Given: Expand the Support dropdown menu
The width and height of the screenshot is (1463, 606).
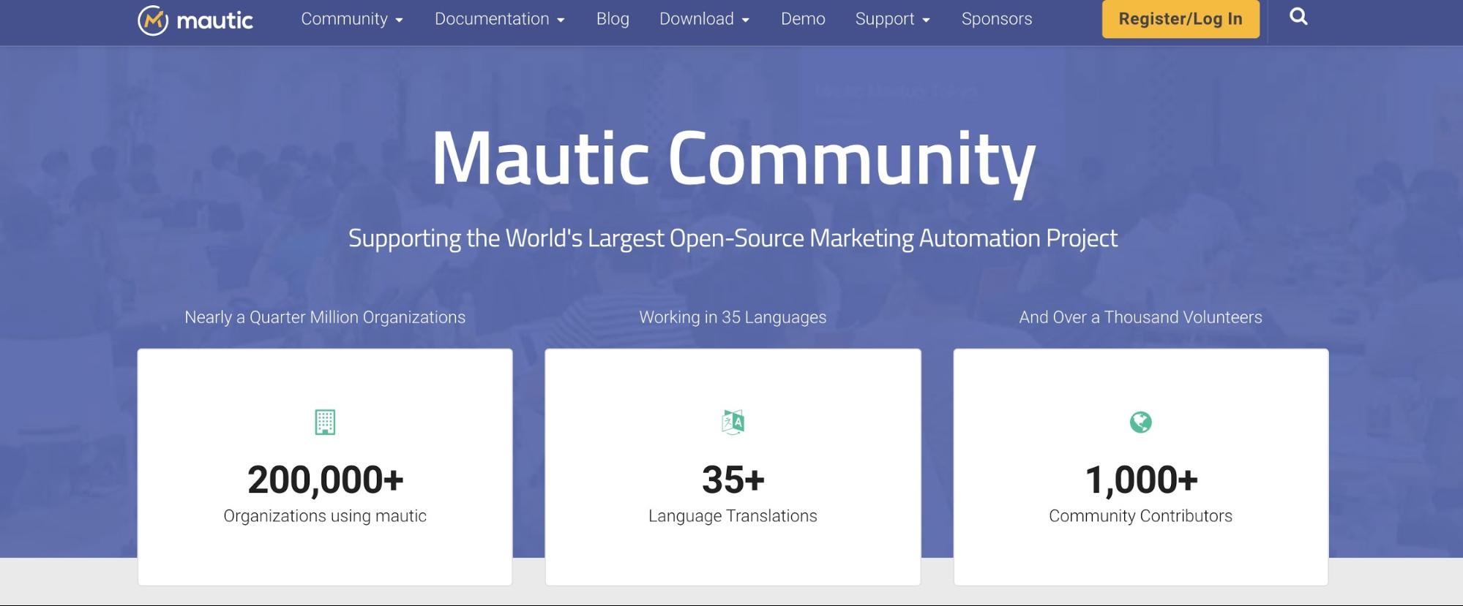Looking at the screenshot, I should (893, 19).
